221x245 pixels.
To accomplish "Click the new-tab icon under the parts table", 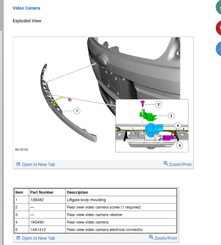I will (18, 238).
